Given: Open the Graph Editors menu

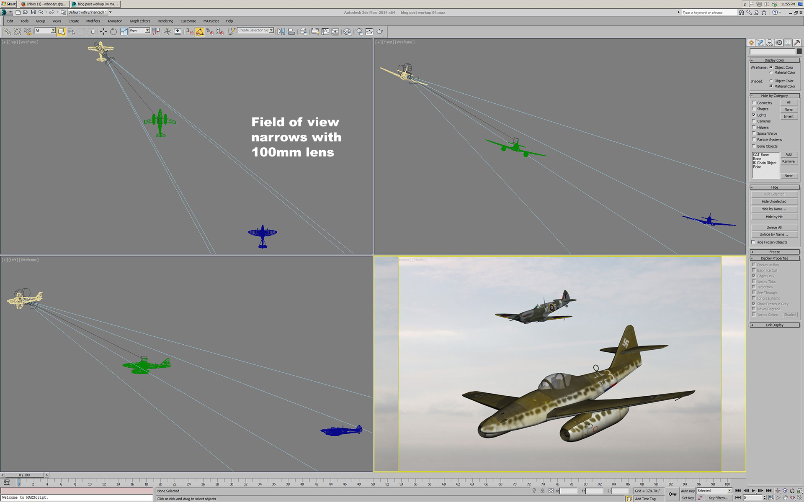Looking at the screenshot, I should pos(139,21).
